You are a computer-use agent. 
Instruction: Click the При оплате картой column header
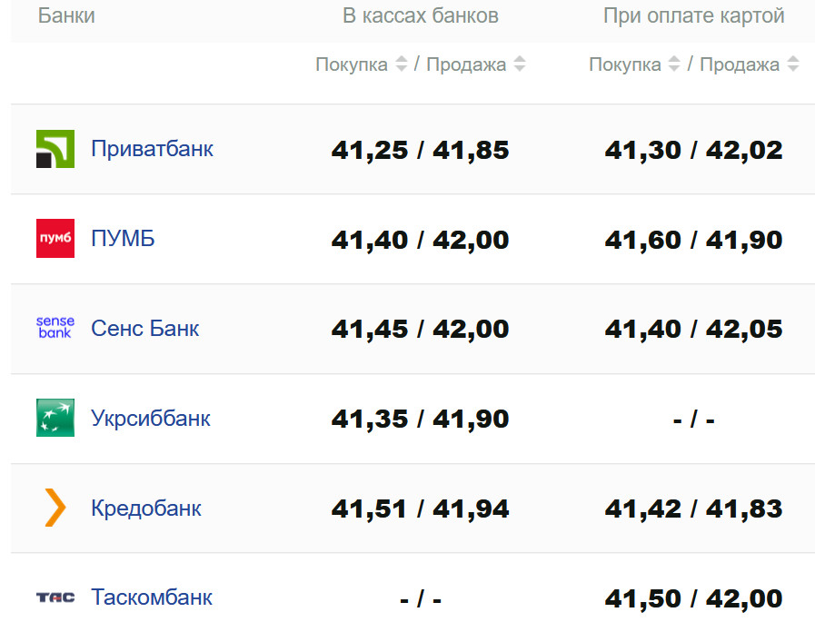(694, 16)
